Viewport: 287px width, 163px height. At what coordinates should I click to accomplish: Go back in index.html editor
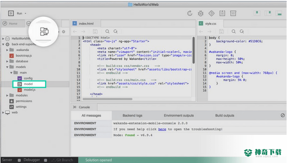tap(75, 32)
